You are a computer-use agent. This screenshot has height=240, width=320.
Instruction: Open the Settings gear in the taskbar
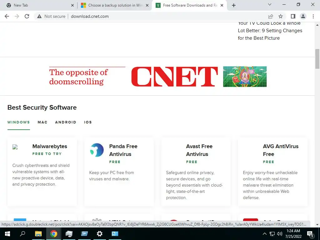(x=100, y=234)
